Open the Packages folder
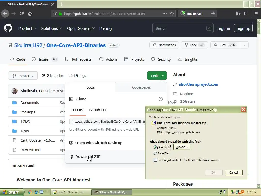Viewport: 261px width, 196px height. pos(28,112)
